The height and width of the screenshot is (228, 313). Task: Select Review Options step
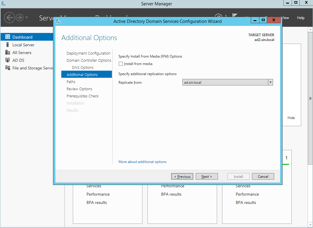(79, 89)
